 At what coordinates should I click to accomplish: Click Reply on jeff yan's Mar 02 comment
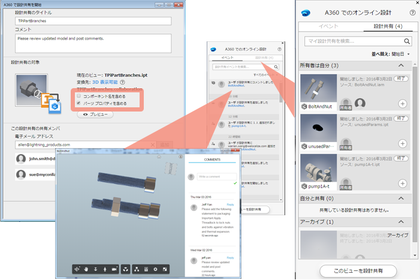(230, 258)
